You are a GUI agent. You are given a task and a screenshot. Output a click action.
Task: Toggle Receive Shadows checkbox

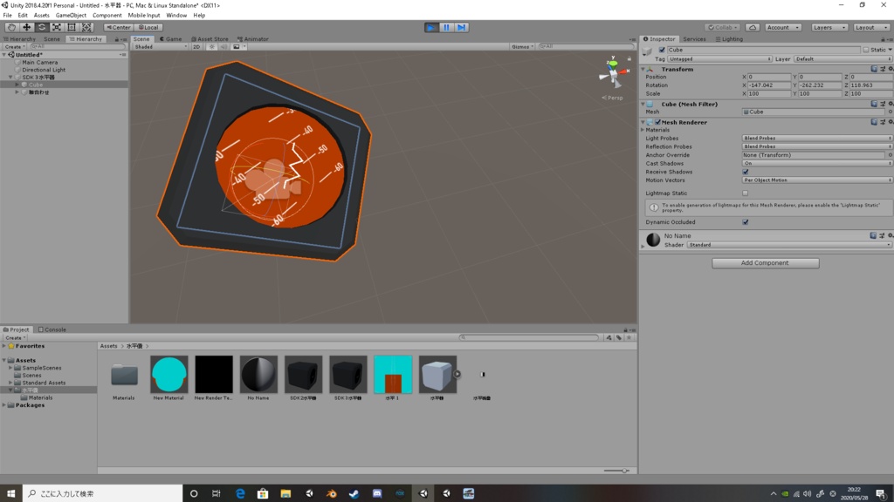point(746,172)
